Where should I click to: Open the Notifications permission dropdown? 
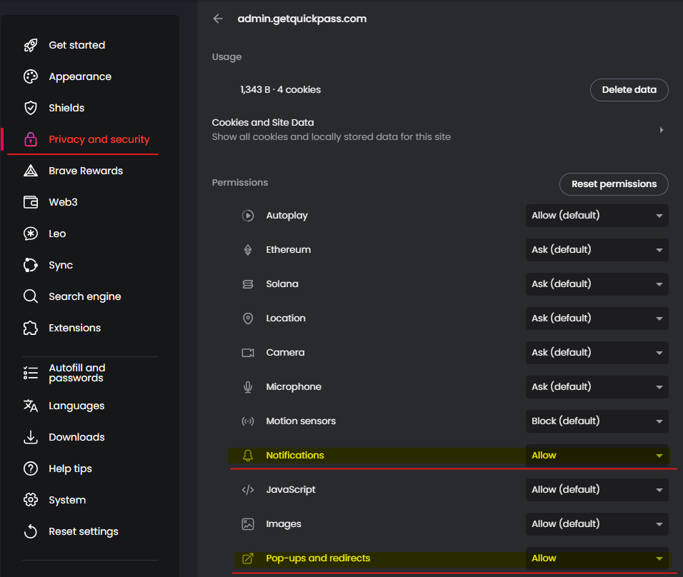click(597, 455)
